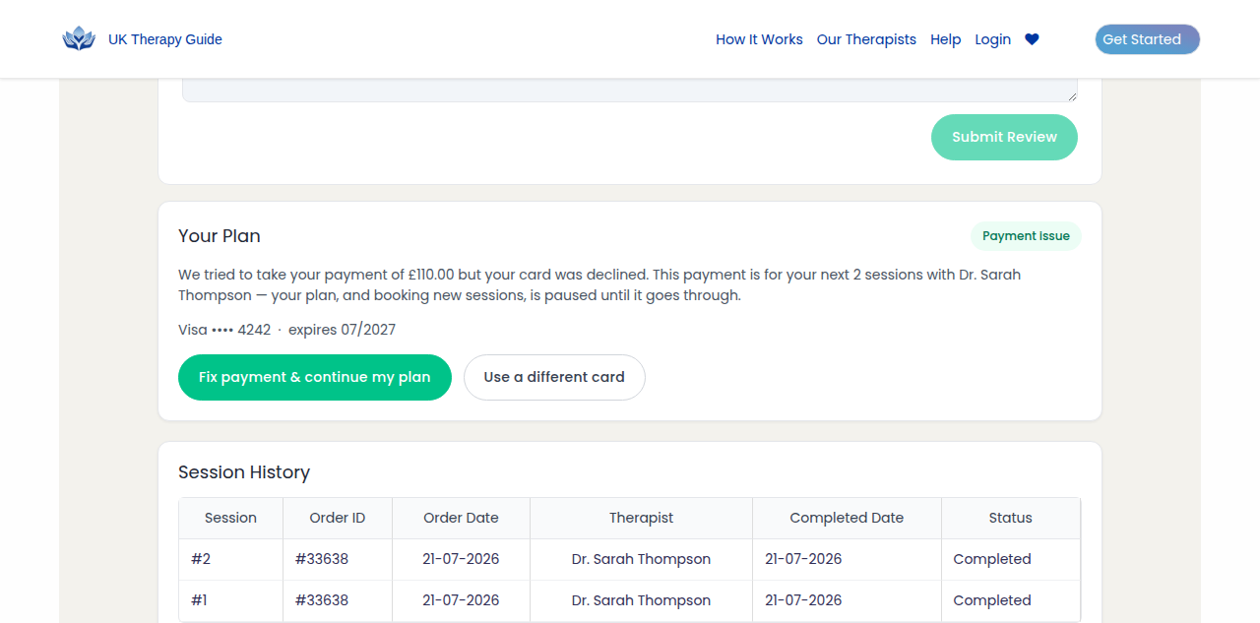This screenshot has width=1260, height=623.
Task: Click Completed status in session #1 row
Action: 1011,600
